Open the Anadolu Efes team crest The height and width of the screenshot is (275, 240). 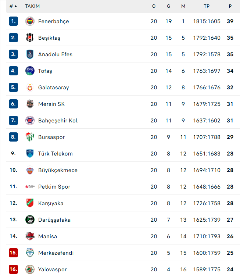click(x=30, y=54)
